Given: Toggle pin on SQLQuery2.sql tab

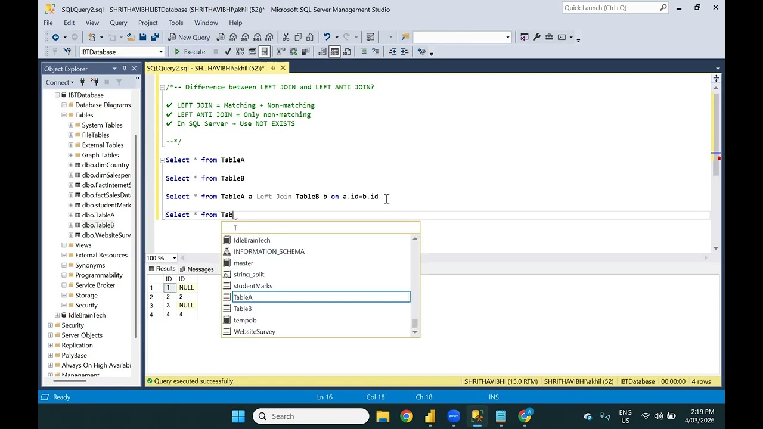Looking at the screenshot, I should point(273,68).
